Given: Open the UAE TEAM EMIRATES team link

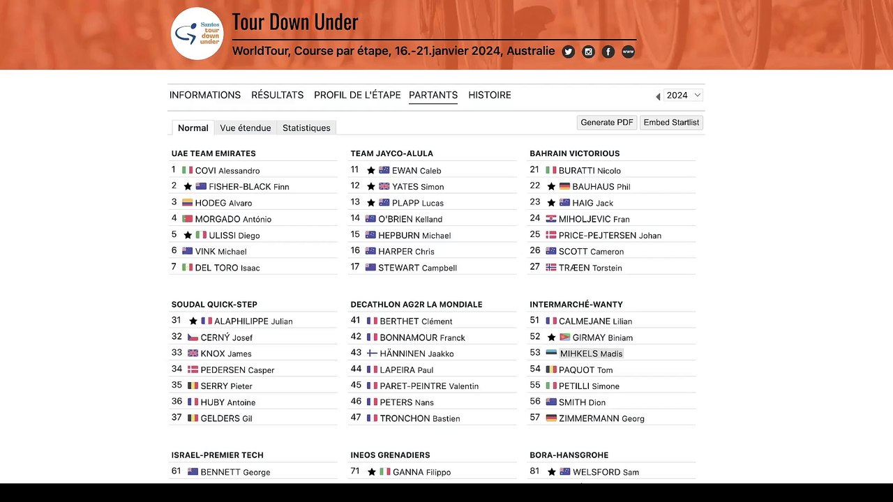Looking at the screenshot, I should (x=213, y=153).
